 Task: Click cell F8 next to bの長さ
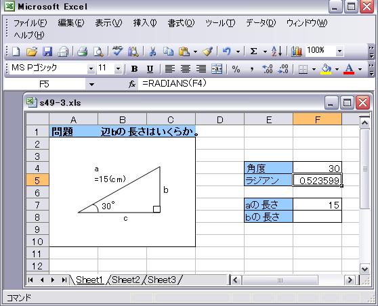click(317, 217)
